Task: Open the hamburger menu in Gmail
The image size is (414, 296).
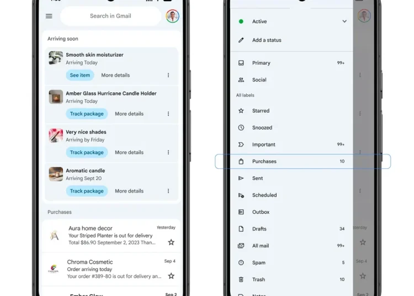Action: coord(49,16)
